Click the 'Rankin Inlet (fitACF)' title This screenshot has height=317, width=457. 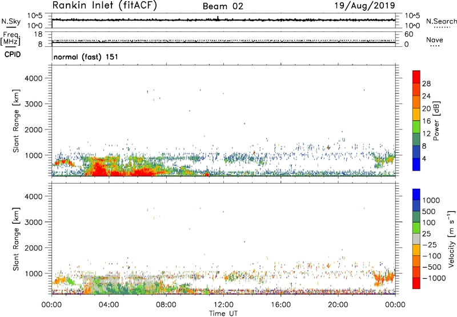pos(105,6)
